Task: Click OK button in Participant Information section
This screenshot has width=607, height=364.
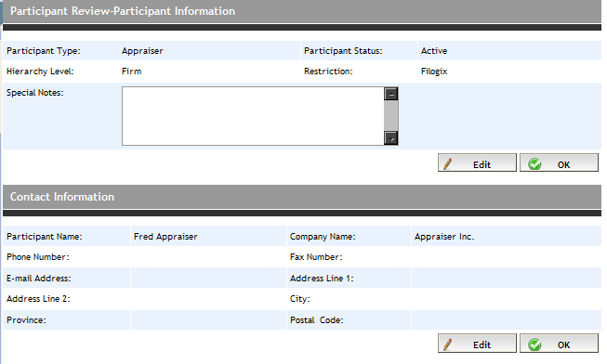Action: [x=559, y=162]
